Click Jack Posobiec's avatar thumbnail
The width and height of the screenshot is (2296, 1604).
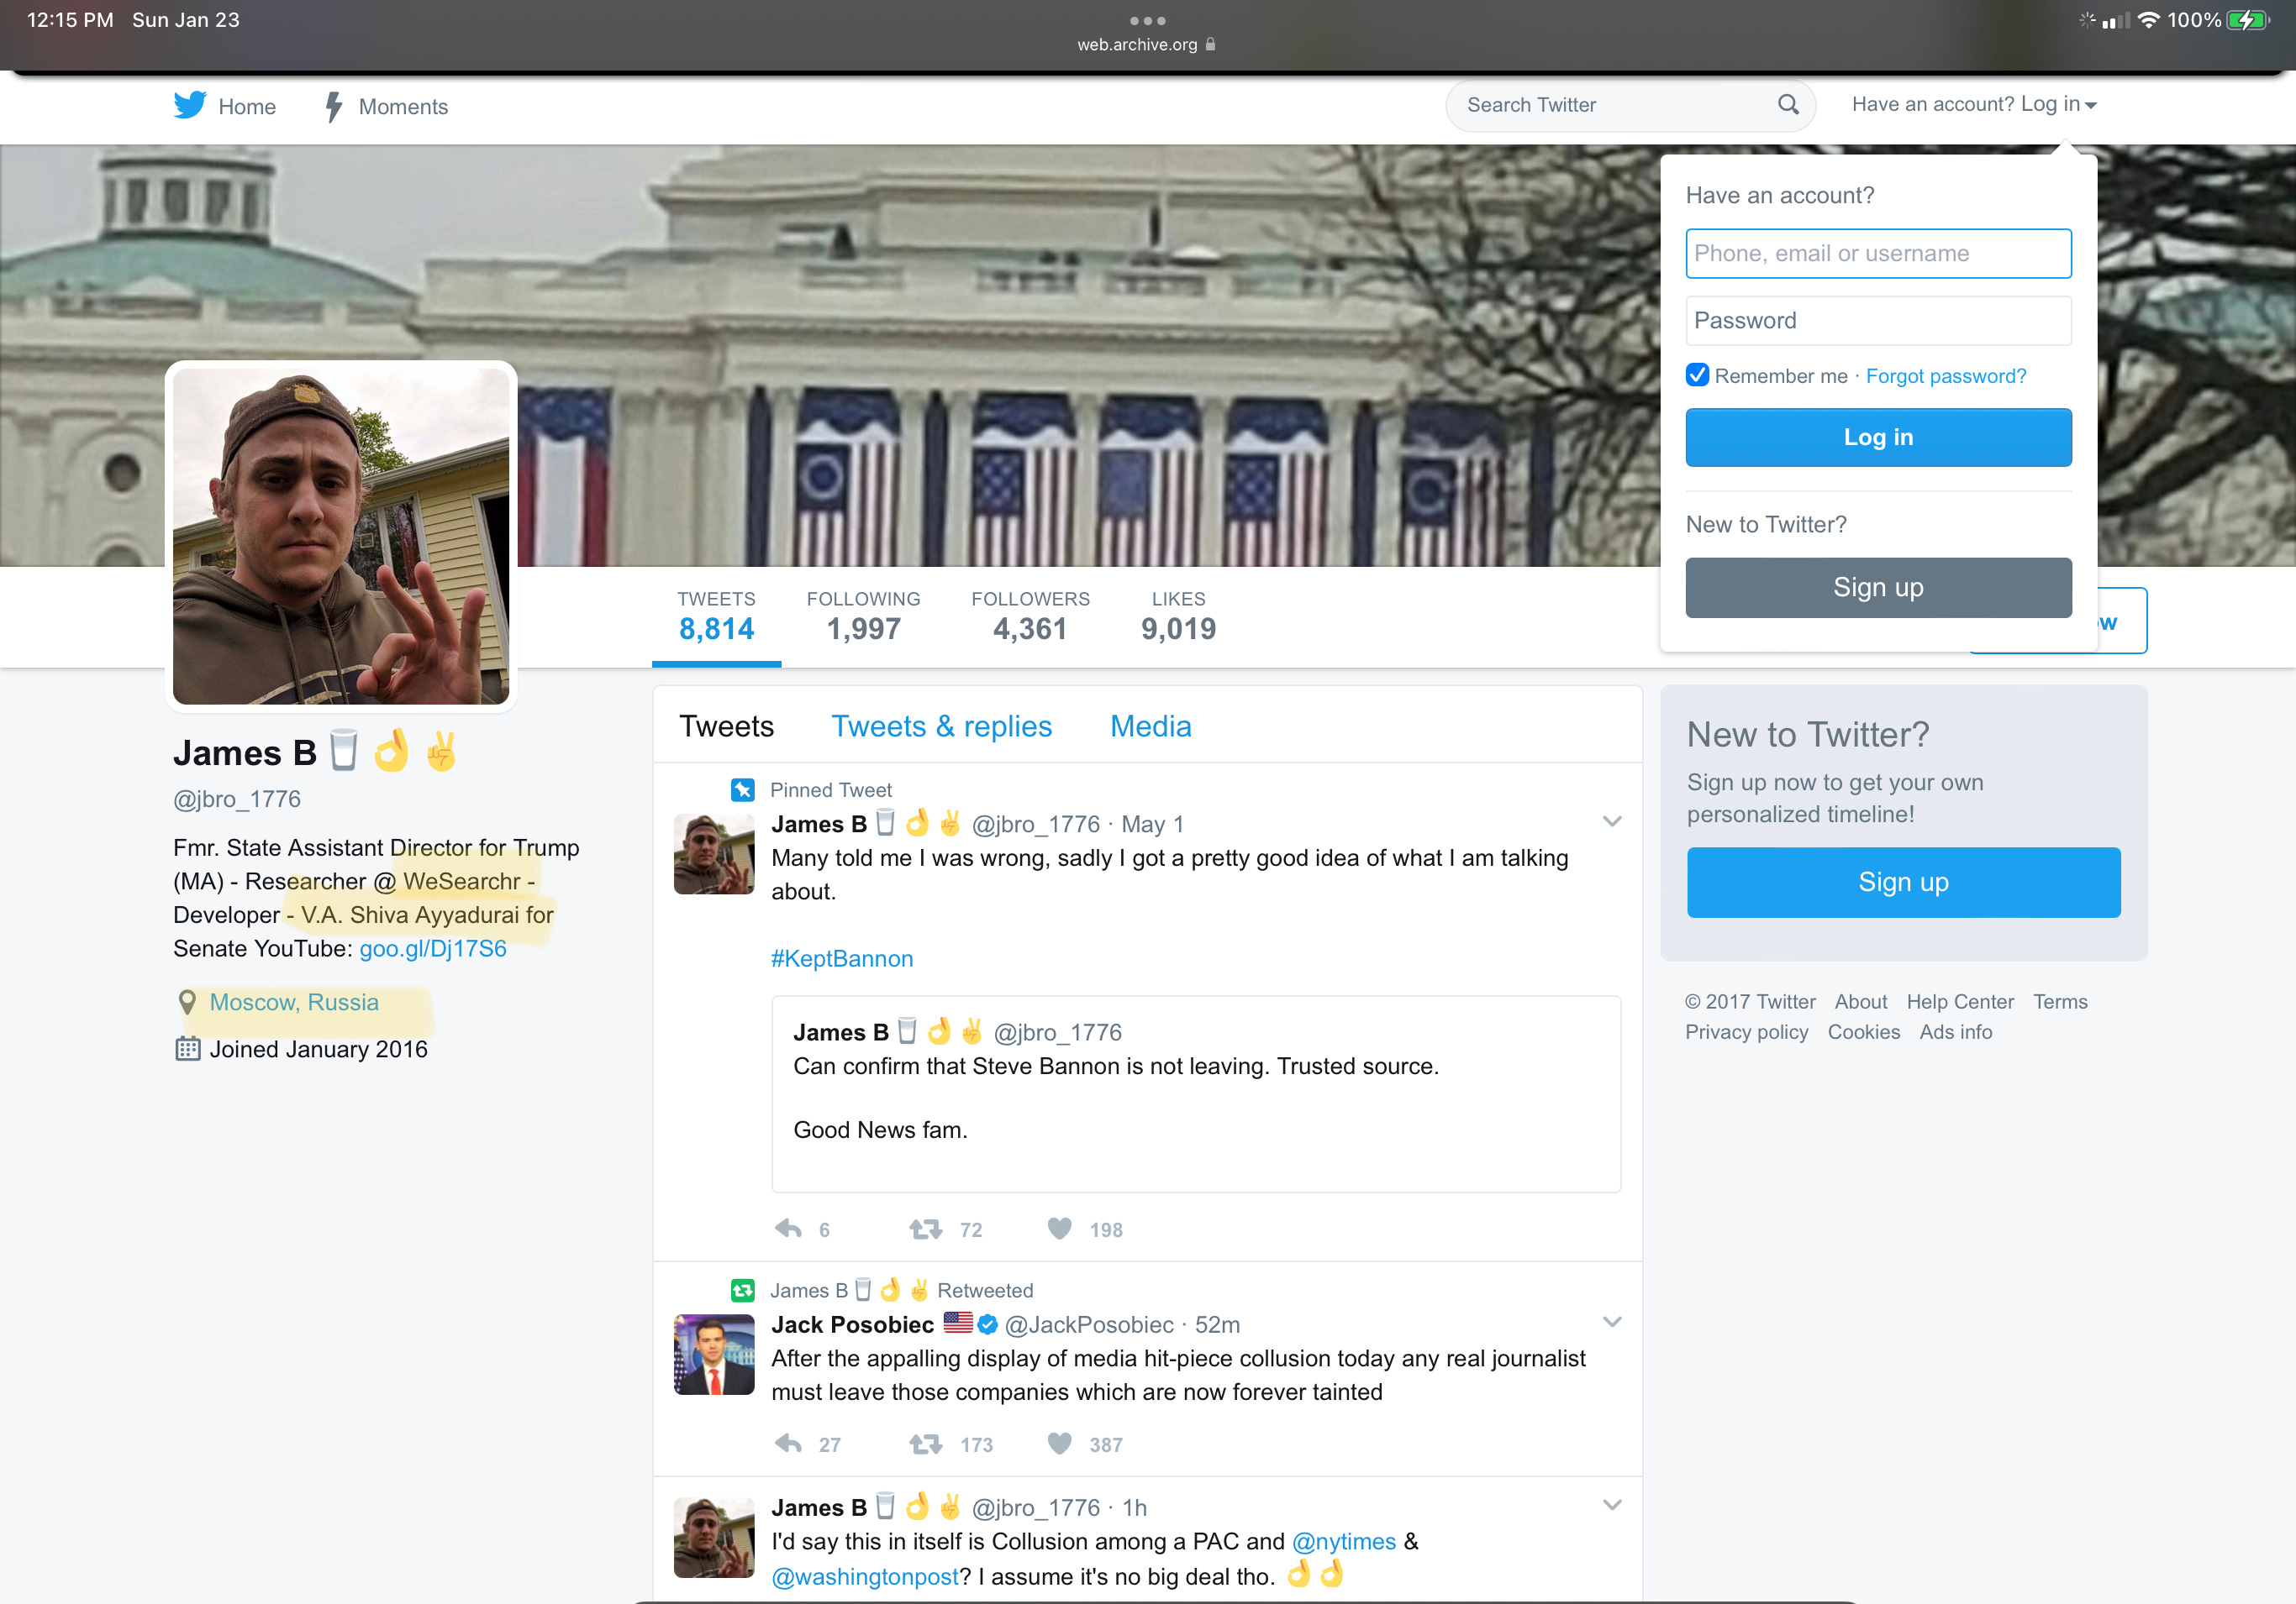point(714,1354)
